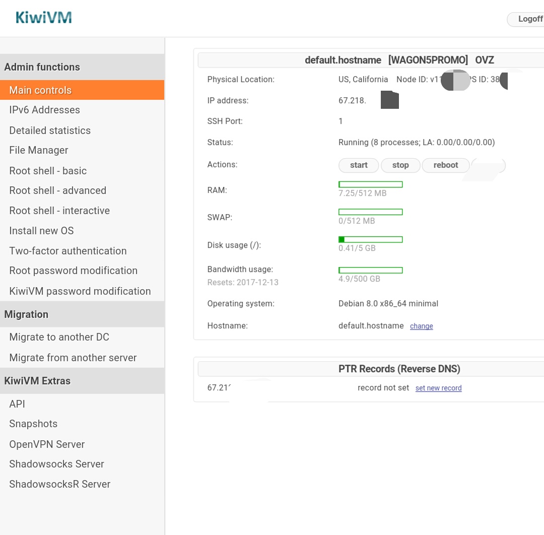Open the File Manager

(x=38, y=150)
